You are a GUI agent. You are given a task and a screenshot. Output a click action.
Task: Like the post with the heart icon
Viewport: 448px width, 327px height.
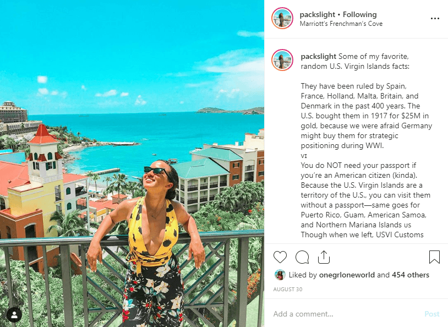click(x=280, y=257)
